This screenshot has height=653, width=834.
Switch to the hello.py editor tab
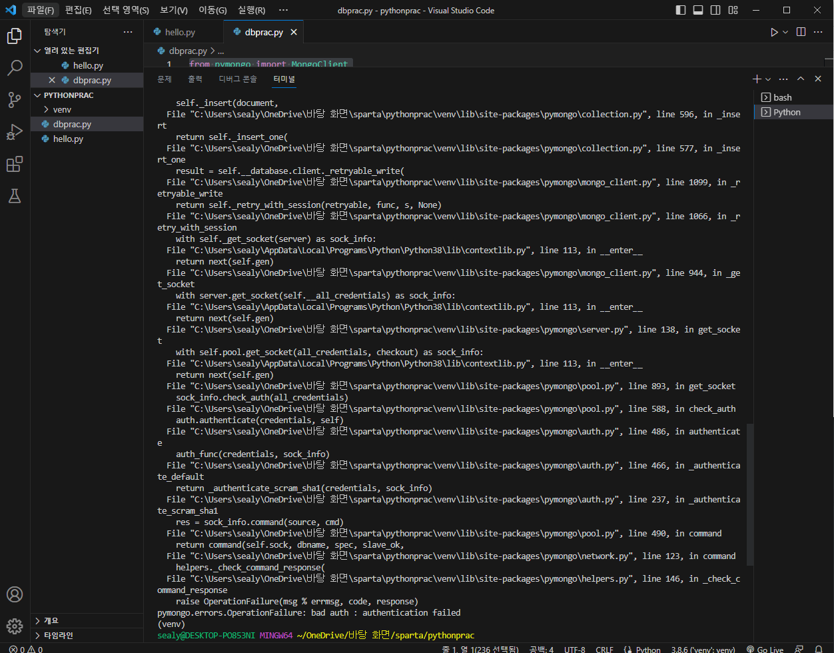183,32
